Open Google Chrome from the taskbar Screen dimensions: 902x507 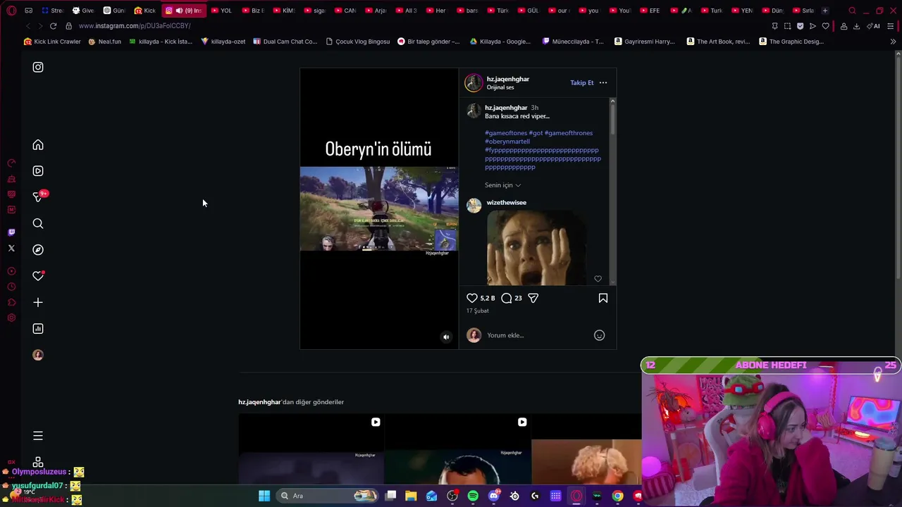[617, 496]
